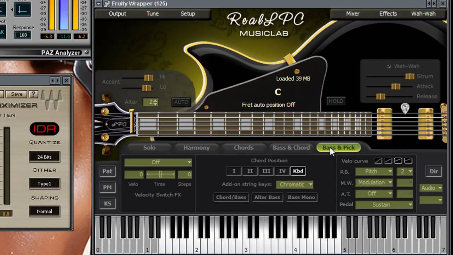Switch to the Solo tab

(x=149, y=148)
